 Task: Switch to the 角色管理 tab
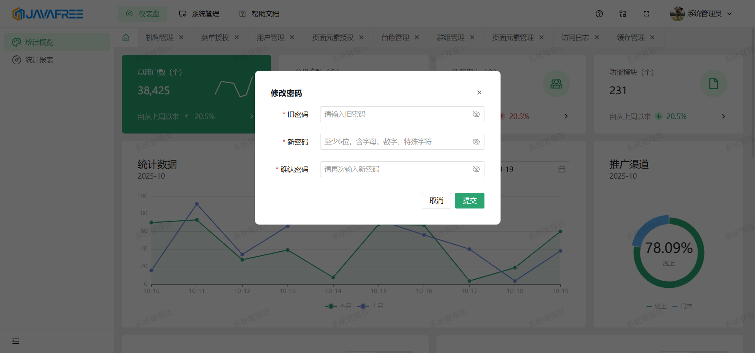[395, 37]
